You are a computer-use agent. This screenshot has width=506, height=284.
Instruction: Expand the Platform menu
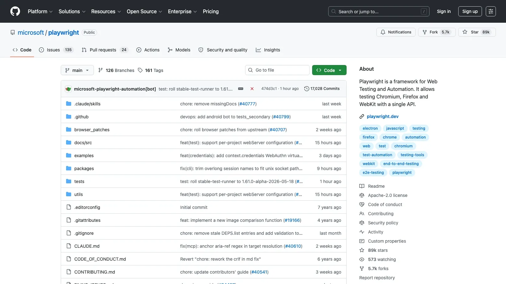pyautogui.click(x=40, y=11)
